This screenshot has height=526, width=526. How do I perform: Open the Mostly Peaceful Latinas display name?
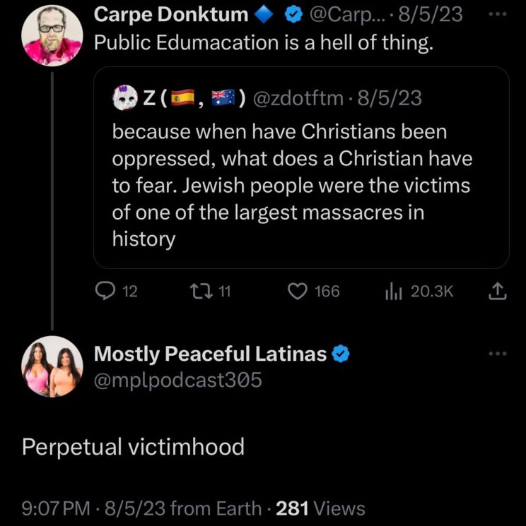[210, 354]
